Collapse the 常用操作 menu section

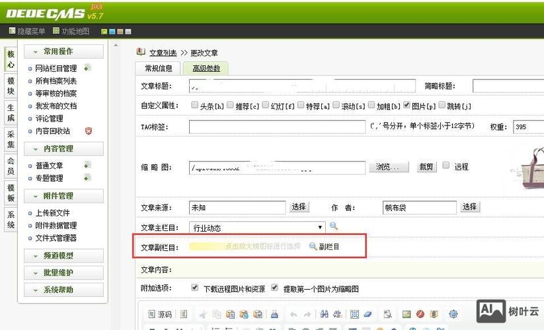[63, 51]
